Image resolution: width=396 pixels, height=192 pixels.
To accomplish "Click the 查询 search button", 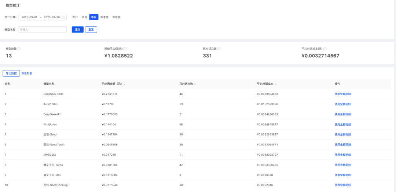I will click(x=78, y=29).
